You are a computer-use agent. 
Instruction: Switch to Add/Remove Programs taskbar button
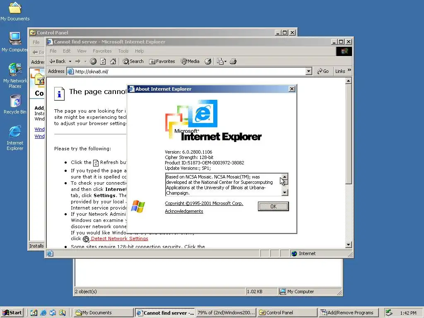pyautogui.click(x=349, y=313)
